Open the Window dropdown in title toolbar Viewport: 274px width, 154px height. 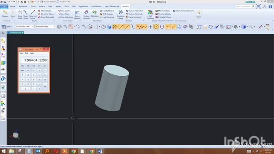click(x=63, y=2)
